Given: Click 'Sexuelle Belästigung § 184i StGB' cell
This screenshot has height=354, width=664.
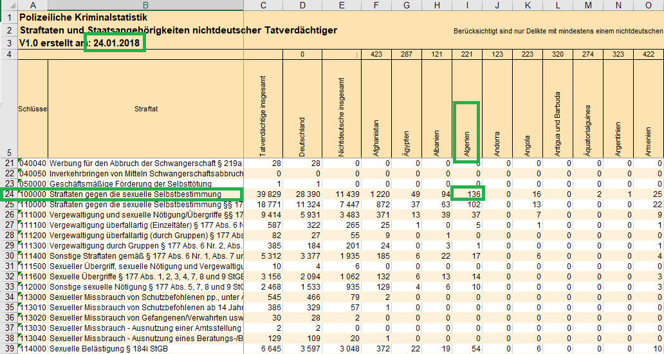Looking at the screenshot, I should click(145, 348).
